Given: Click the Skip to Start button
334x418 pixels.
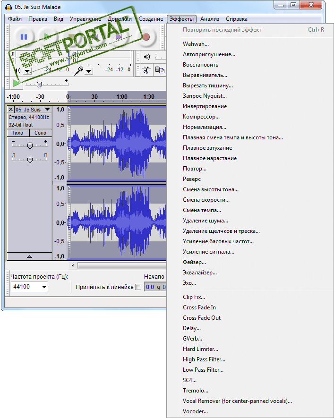Looking at the screenshot, I should pyautogui.click(x=95, y=36).
